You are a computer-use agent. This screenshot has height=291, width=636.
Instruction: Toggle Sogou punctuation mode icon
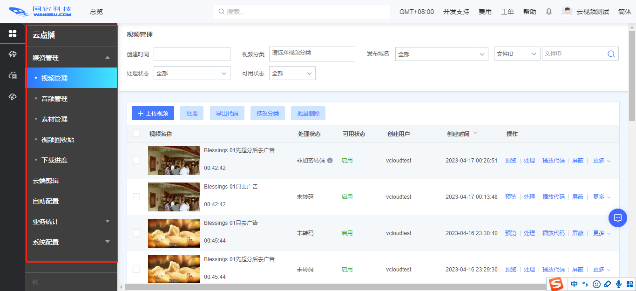[585, 284]
